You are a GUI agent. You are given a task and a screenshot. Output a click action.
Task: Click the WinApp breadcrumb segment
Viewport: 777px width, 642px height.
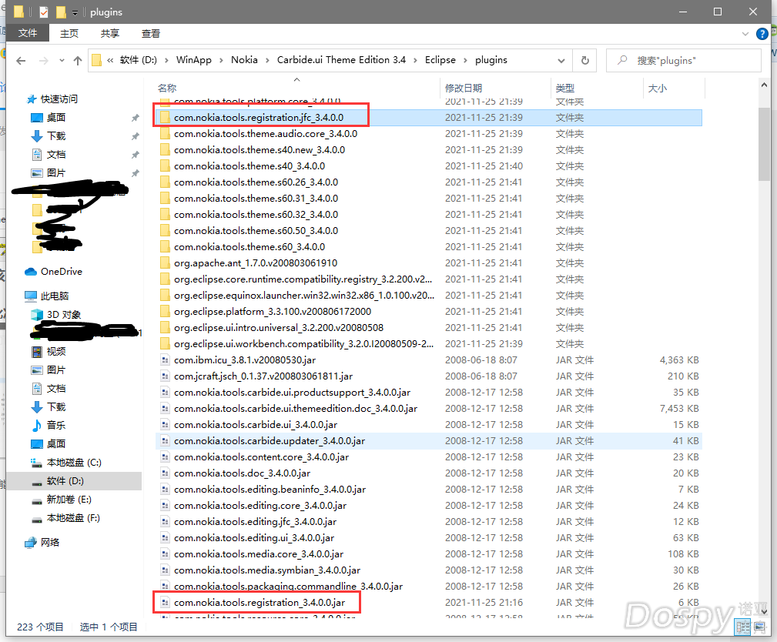[x=194, y=60]
